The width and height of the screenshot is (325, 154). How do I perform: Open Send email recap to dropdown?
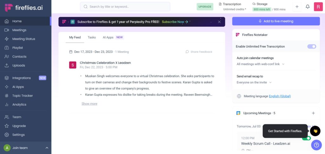click(254, 82)
